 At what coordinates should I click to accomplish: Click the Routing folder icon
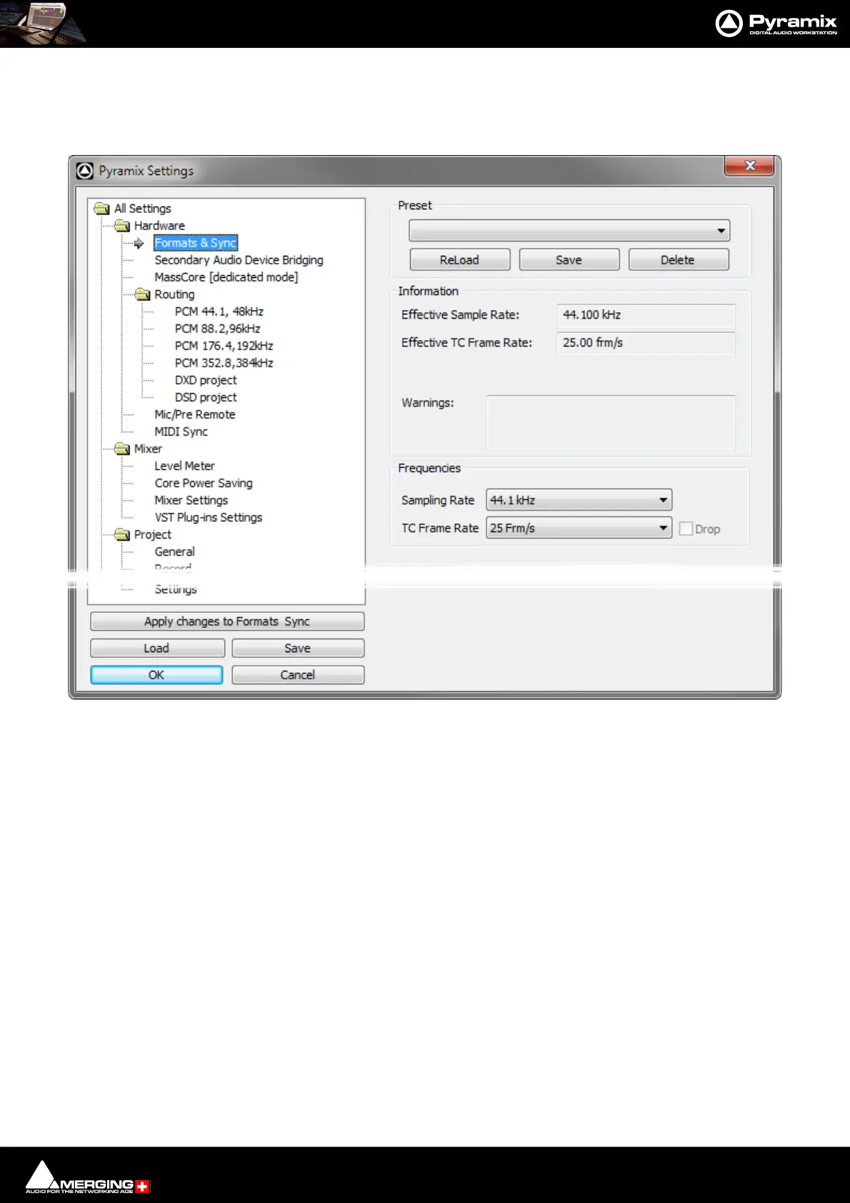tap(142, 294)
